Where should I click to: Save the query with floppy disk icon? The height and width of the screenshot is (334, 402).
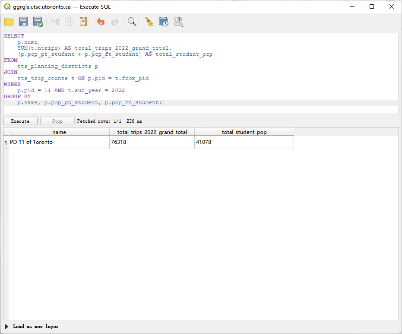(x=23, y=22)
